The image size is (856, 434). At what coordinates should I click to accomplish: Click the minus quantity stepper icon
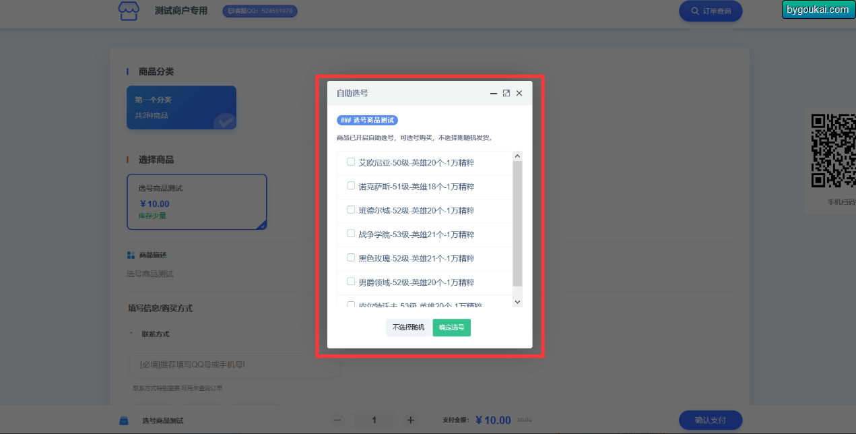[x=338, y=420]
